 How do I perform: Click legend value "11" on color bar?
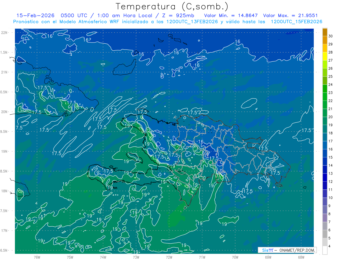coord(331,189)
